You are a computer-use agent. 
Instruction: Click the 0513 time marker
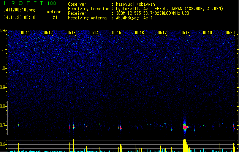(x=71, y=33)
